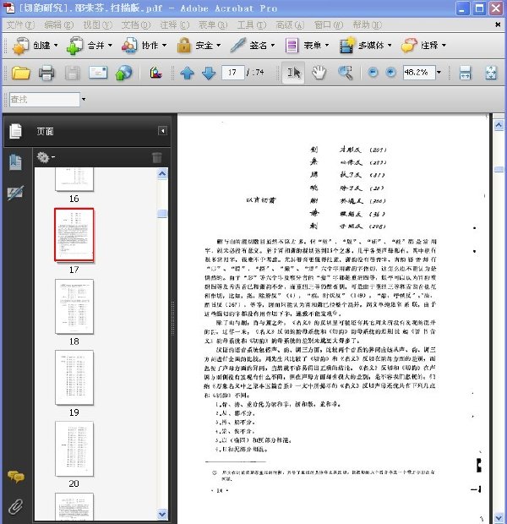Image resolution: width=507 pixels, height=524 pixels.
Task: Click the Print icon
Action: (46, 73)
